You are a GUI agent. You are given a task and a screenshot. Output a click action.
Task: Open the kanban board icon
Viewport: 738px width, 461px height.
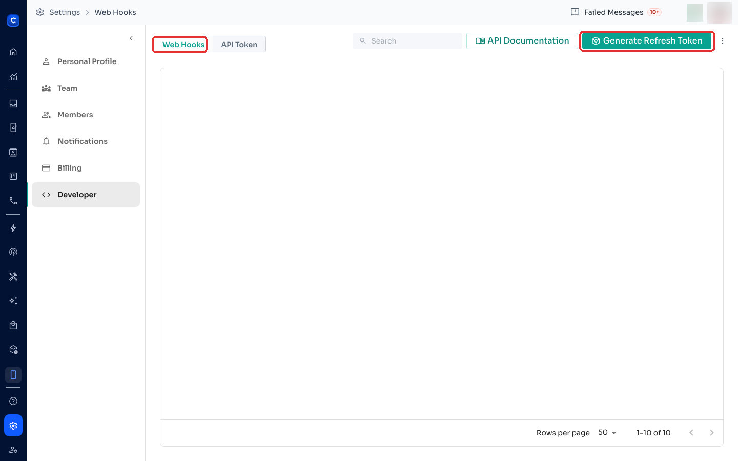[x=13, y=176]
